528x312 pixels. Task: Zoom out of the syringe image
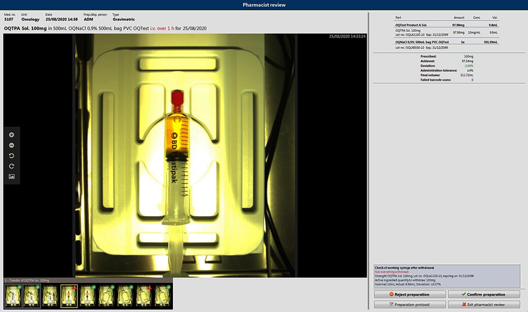point(11,146)
